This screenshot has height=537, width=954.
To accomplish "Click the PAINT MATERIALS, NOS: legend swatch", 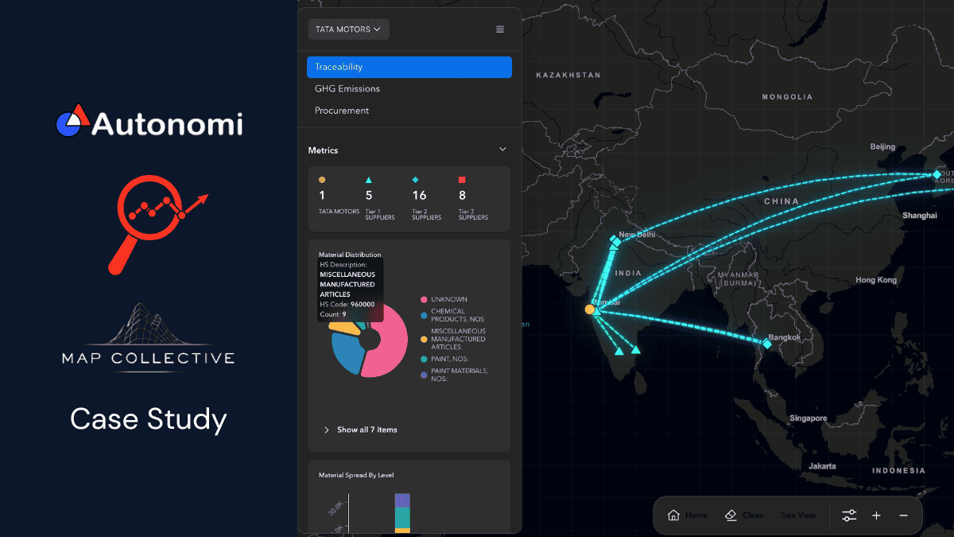I will point(423,375).
